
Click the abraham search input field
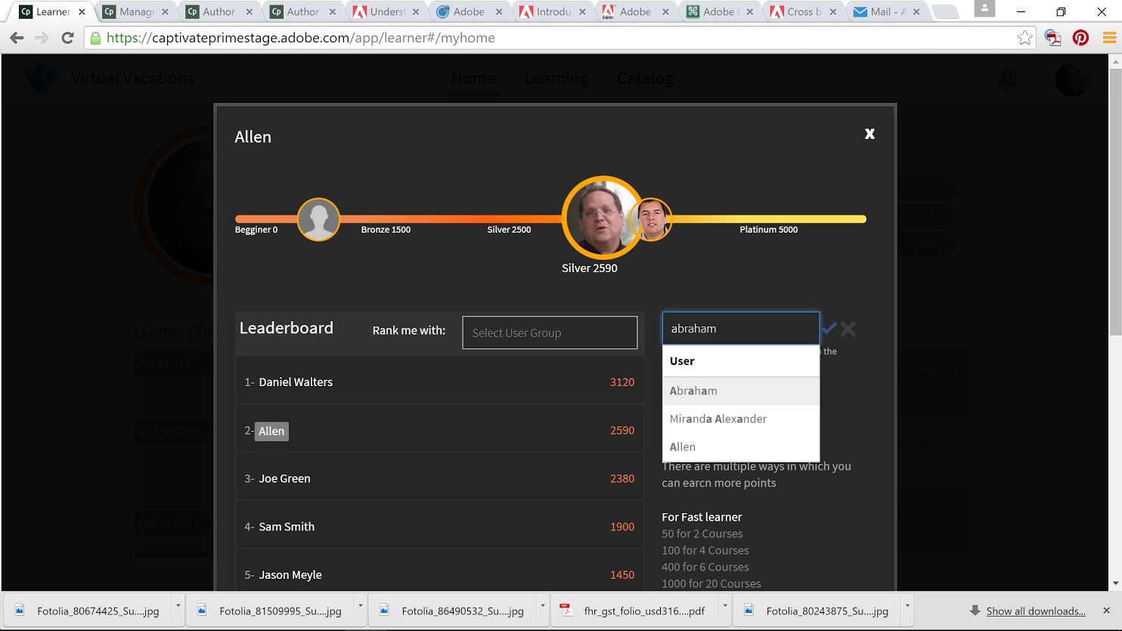(x=740, y=329)
